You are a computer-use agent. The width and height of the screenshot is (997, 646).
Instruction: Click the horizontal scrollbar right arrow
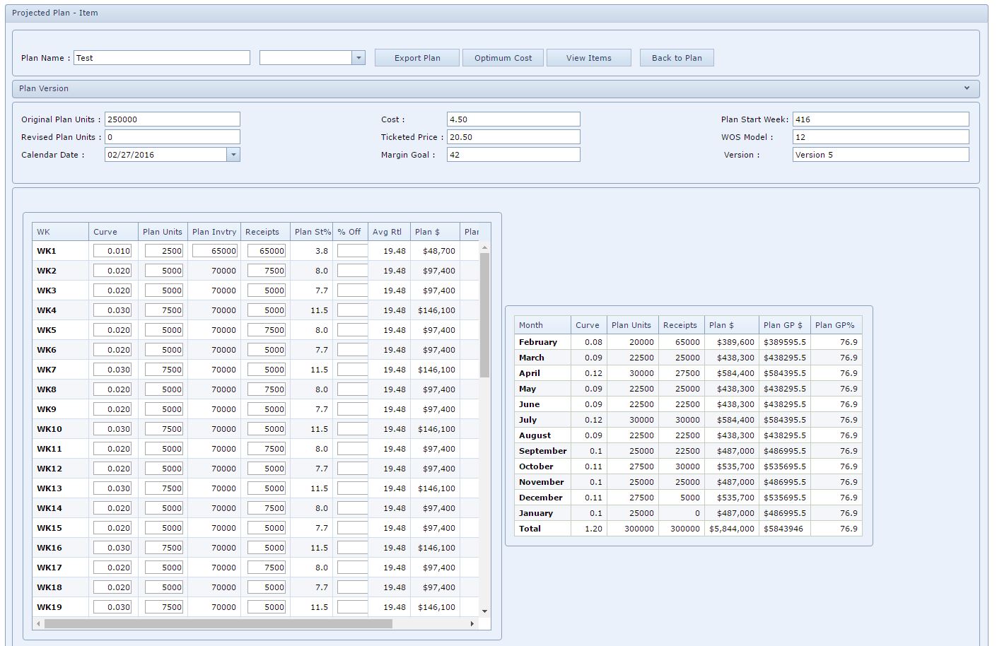[472, 624]
